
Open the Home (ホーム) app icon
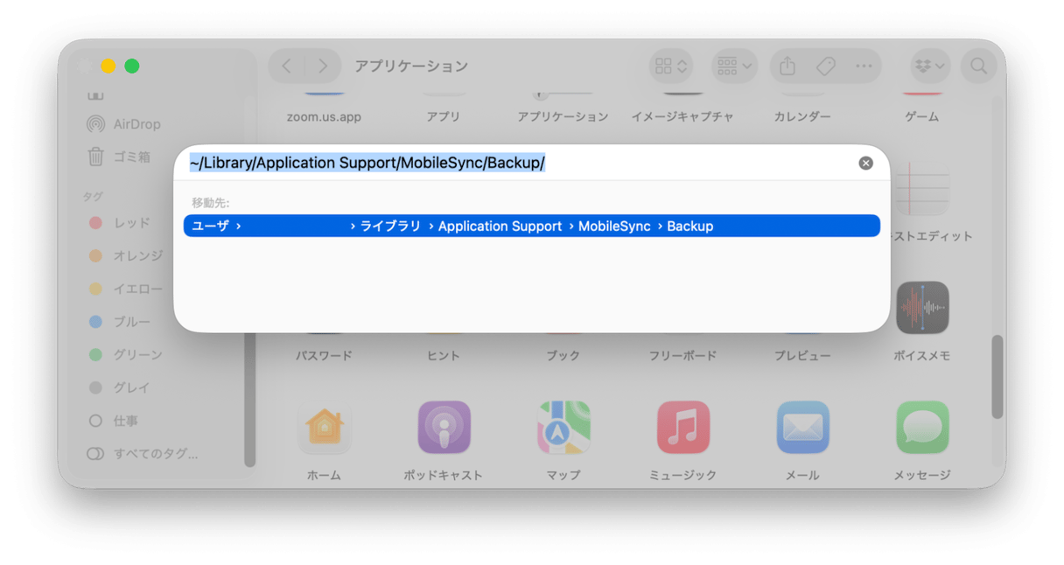[x=325, y=428]
